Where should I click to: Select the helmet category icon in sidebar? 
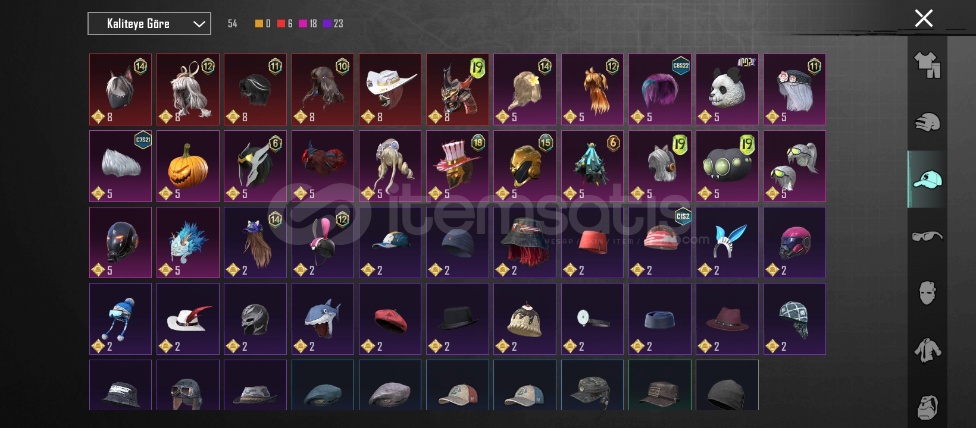click(927, 122)
